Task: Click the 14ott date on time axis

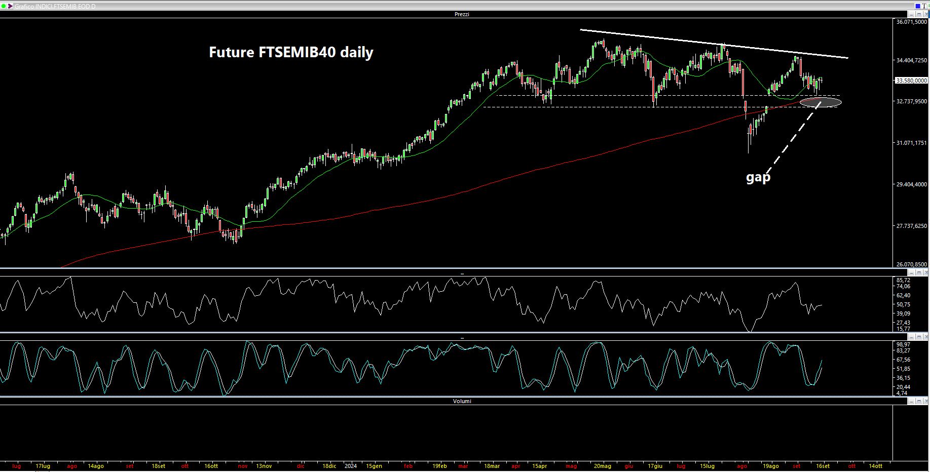Action: click(x=875, y=466)
